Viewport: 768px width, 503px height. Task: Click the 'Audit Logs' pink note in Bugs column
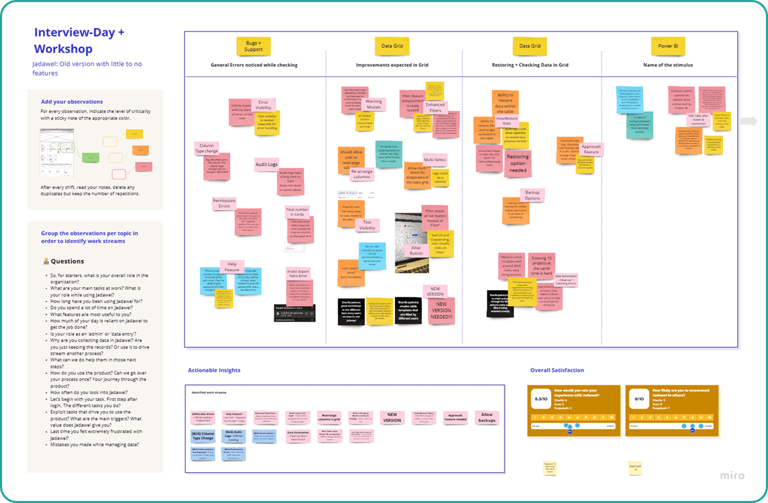click(266, 164)
